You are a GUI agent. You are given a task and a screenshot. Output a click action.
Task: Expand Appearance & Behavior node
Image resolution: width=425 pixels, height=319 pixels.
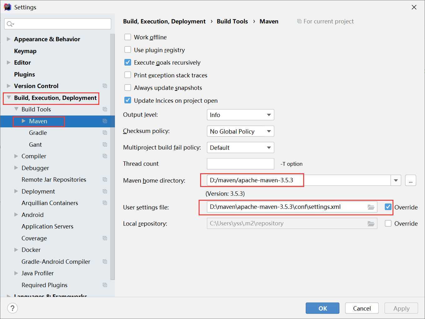click(x=9, y=39)
